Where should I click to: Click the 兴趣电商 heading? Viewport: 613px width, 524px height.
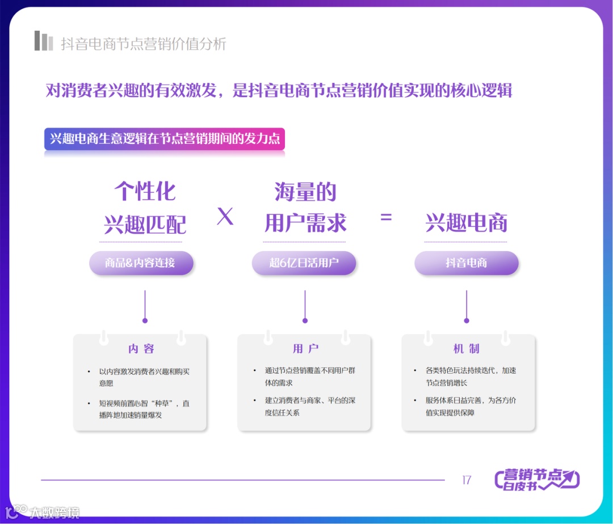tap(467, 223)
